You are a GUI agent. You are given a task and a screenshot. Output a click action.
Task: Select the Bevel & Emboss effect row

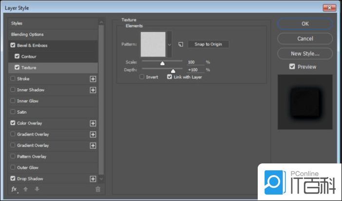tap(53, 45)
